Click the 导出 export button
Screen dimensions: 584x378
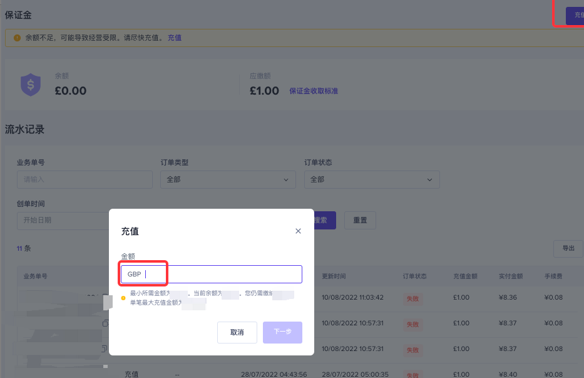click(x=568, y=248)
